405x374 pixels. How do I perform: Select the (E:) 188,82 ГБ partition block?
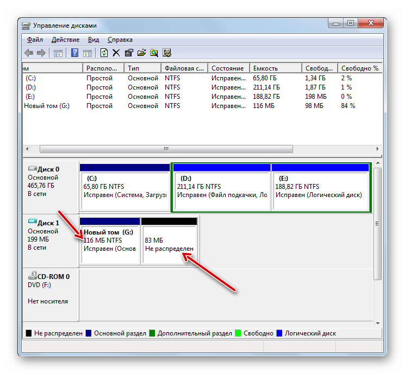pos(321,188)
